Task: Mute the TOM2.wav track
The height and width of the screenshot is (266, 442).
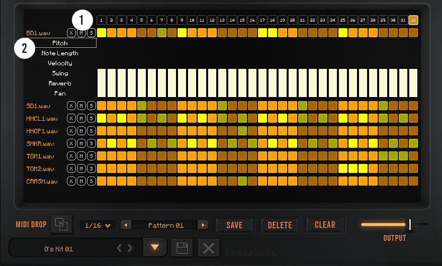Action: pyautogui.click(x=81, y=168)
